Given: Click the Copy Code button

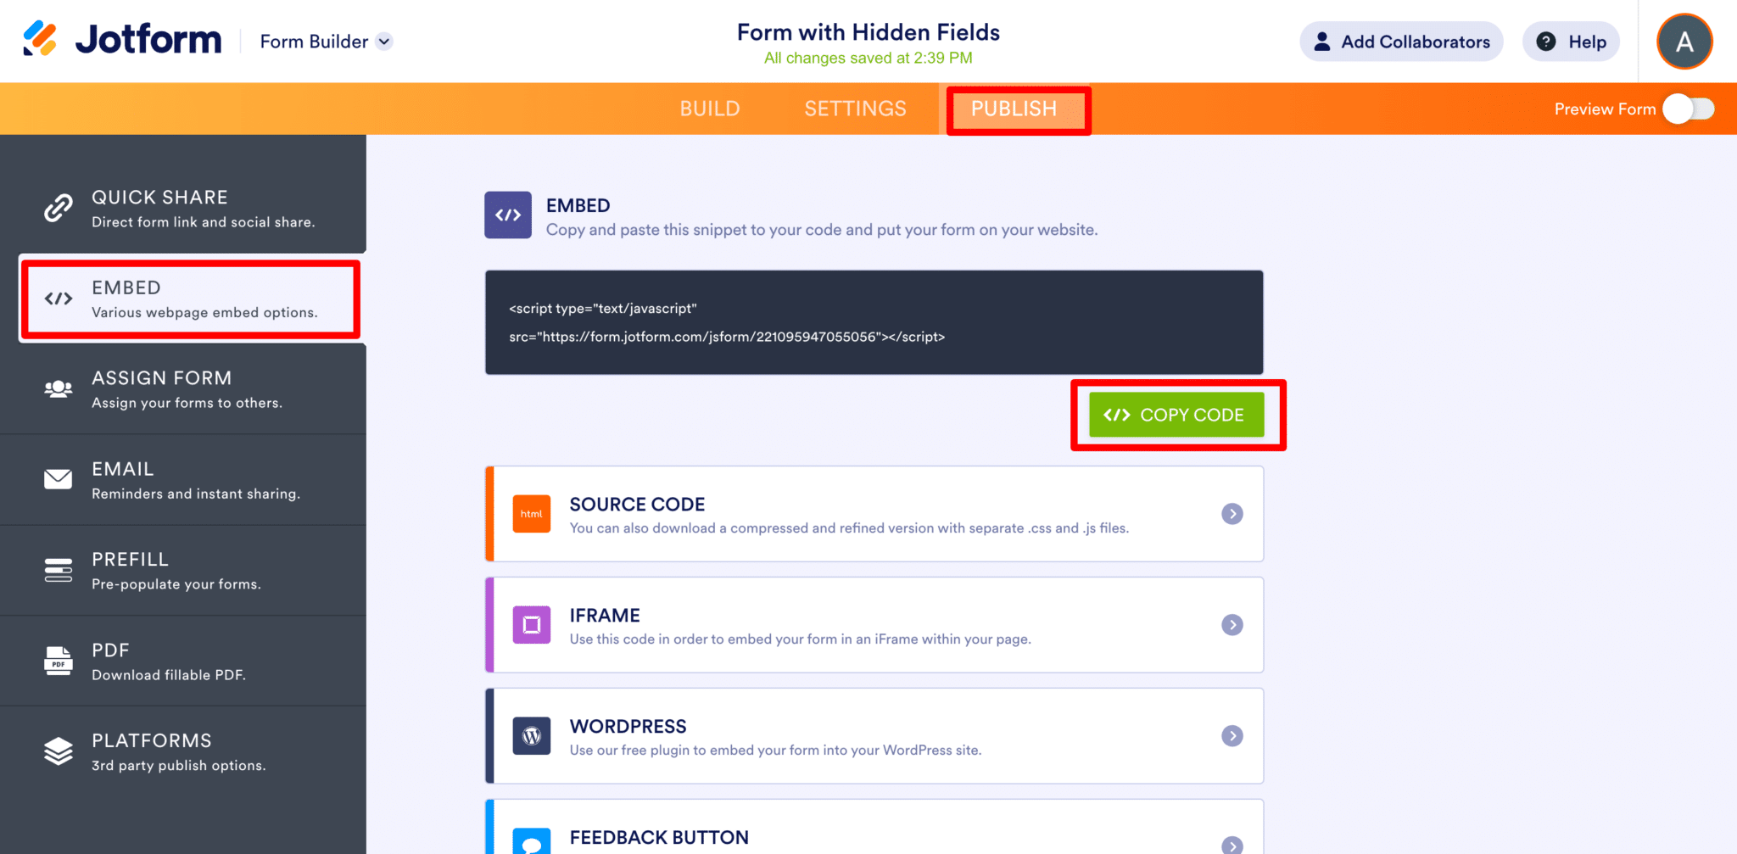Looking at the screenshot, I should coord(1178,415).
